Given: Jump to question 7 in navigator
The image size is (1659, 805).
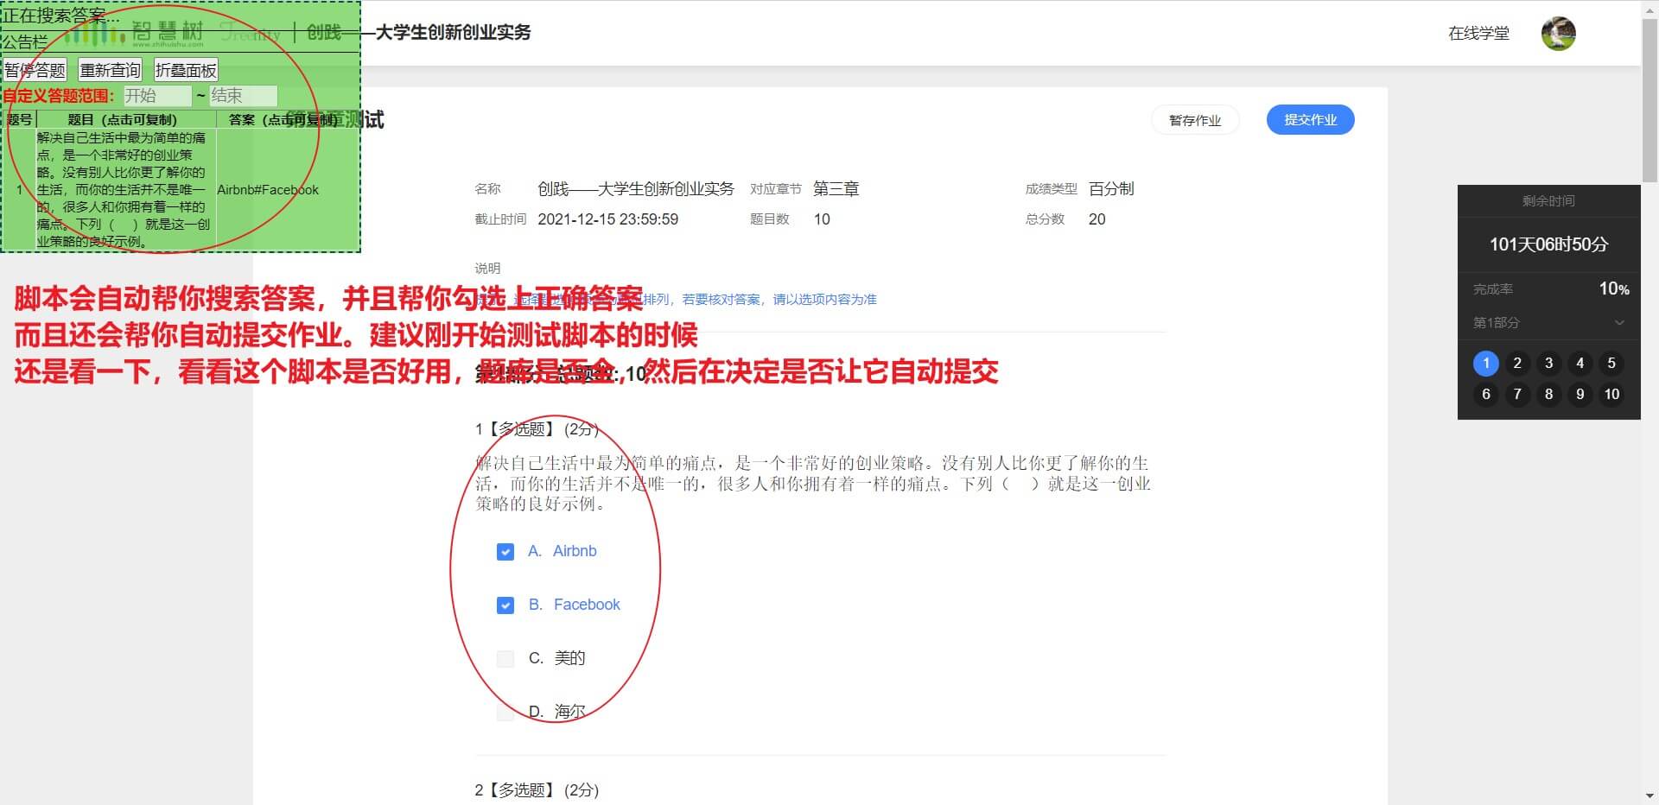Looking at the screenshot, I should click(1516, 395).
